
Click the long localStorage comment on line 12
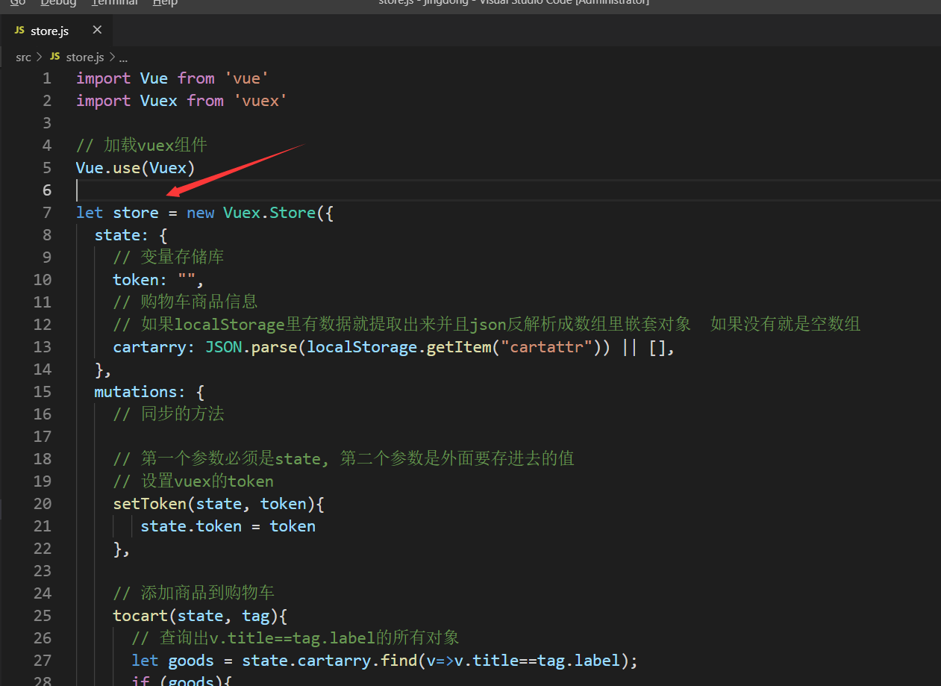point(487,325)
